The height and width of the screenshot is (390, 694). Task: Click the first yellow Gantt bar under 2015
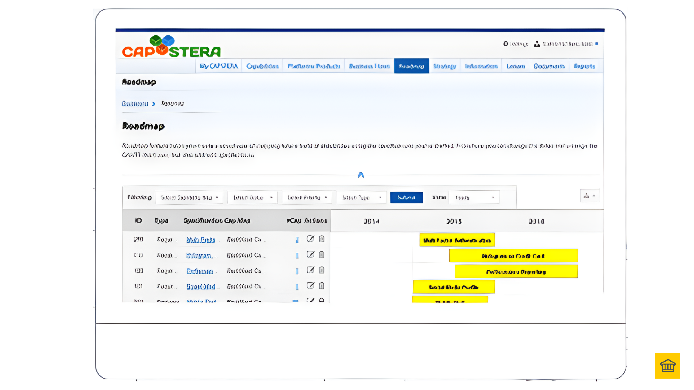(x=457, y=240)
